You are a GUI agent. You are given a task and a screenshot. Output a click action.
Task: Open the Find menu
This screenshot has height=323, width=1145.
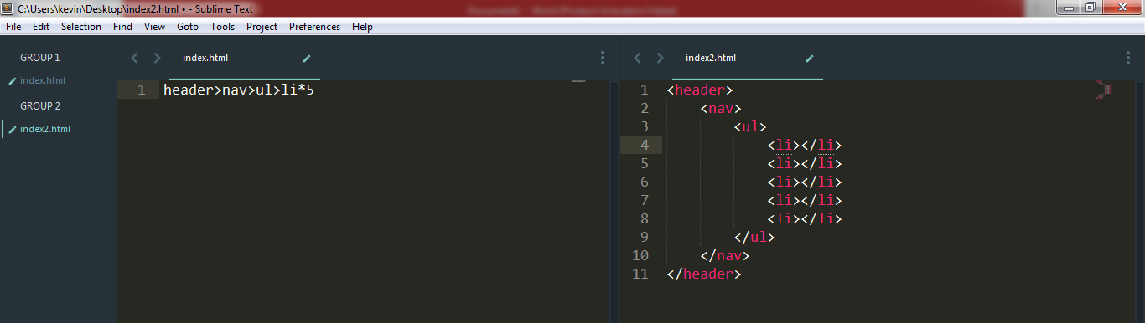coord(122,27)
